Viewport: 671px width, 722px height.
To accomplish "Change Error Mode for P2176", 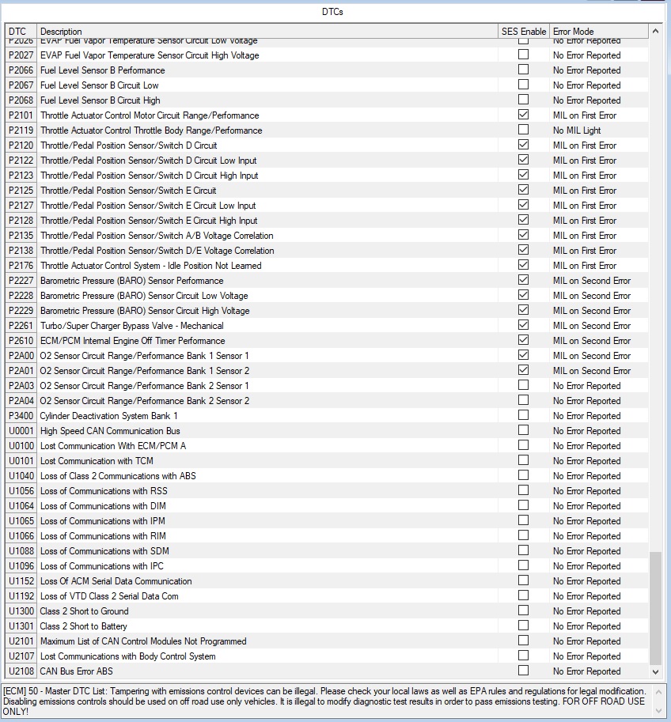I will 599,266.
